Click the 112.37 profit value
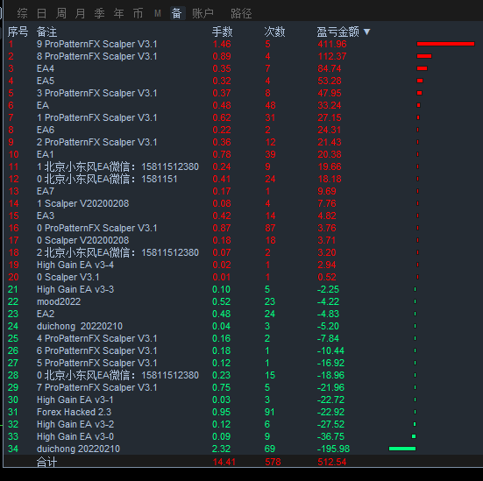483x481 pixels. [332, 56]
